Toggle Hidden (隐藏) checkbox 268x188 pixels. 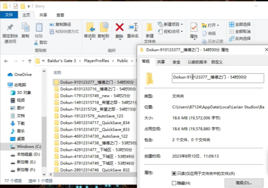pos(174,183)
